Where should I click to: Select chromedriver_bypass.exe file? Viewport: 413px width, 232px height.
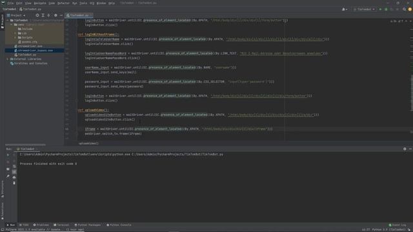point(34,50)
